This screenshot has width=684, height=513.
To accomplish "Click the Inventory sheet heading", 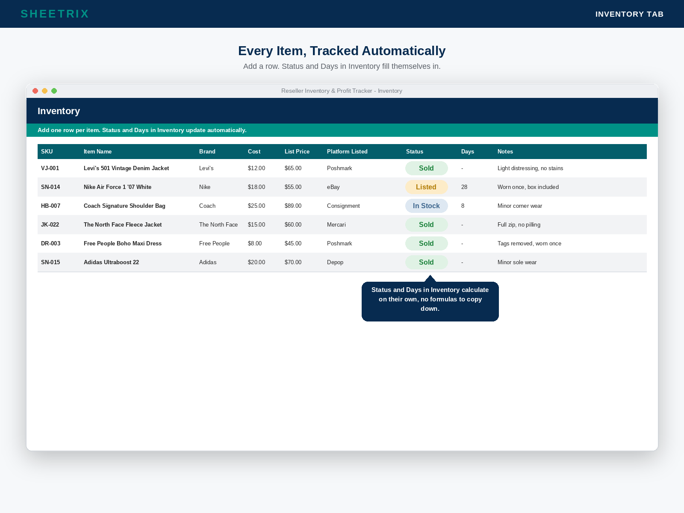I will pyautogui.click(x=59, y=111).
